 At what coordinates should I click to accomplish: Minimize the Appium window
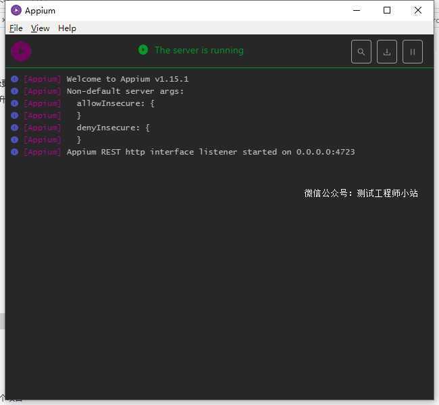click(357, 10)
